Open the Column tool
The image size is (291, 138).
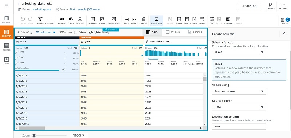point(49,21)
